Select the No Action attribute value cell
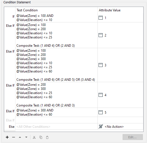The height and width of the screenshot is (143, 147). click(x=120, y=126)
